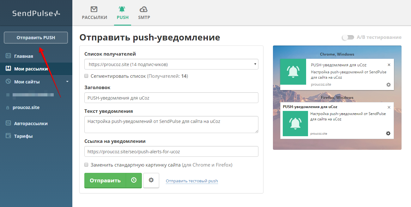The width and height of the screenshot is (411, 207).
Task: Select proucoz.site in the sidebar
Action: pyautogui.click(x=26, y=107)
